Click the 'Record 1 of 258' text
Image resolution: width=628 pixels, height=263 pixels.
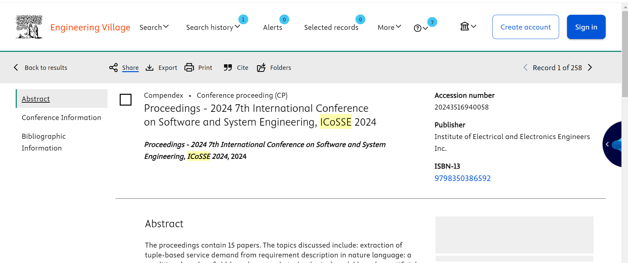(x=557, y=68)
